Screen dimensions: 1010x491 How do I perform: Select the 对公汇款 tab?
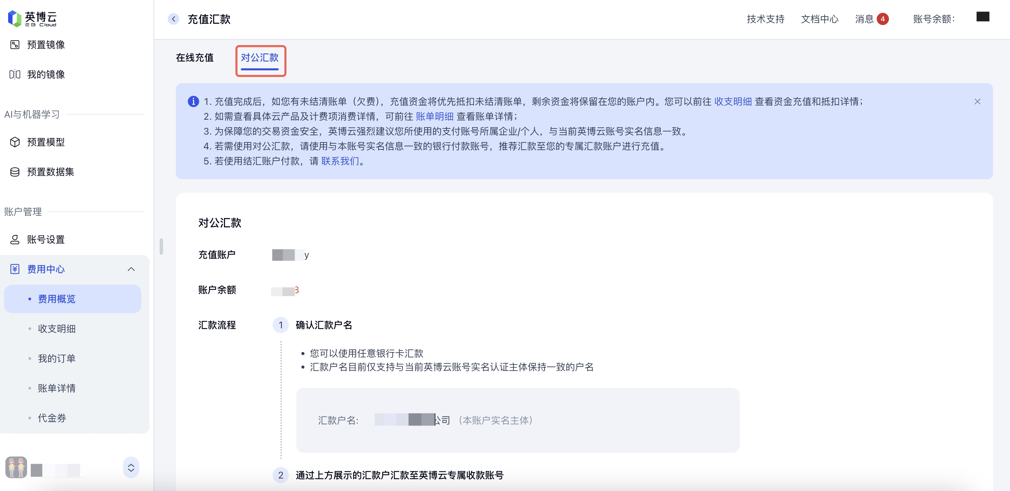tap(259, 57)
